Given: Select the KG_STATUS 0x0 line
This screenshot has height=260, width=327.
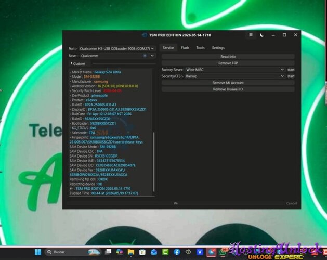Looking at the screenshot, I should click(x=83, y=128).
